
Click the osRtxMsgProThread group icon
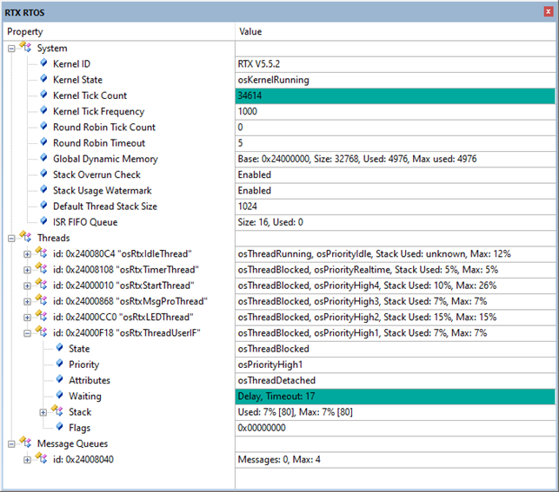[41, 299]
